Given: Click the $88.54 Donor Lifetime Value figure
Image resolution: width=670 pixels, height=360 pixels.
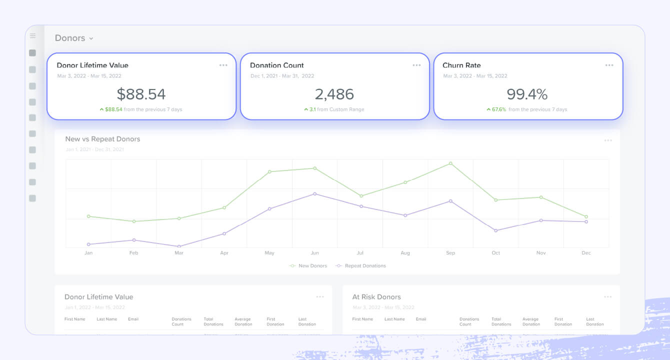Looking at the screenshot, I should 141,94.
